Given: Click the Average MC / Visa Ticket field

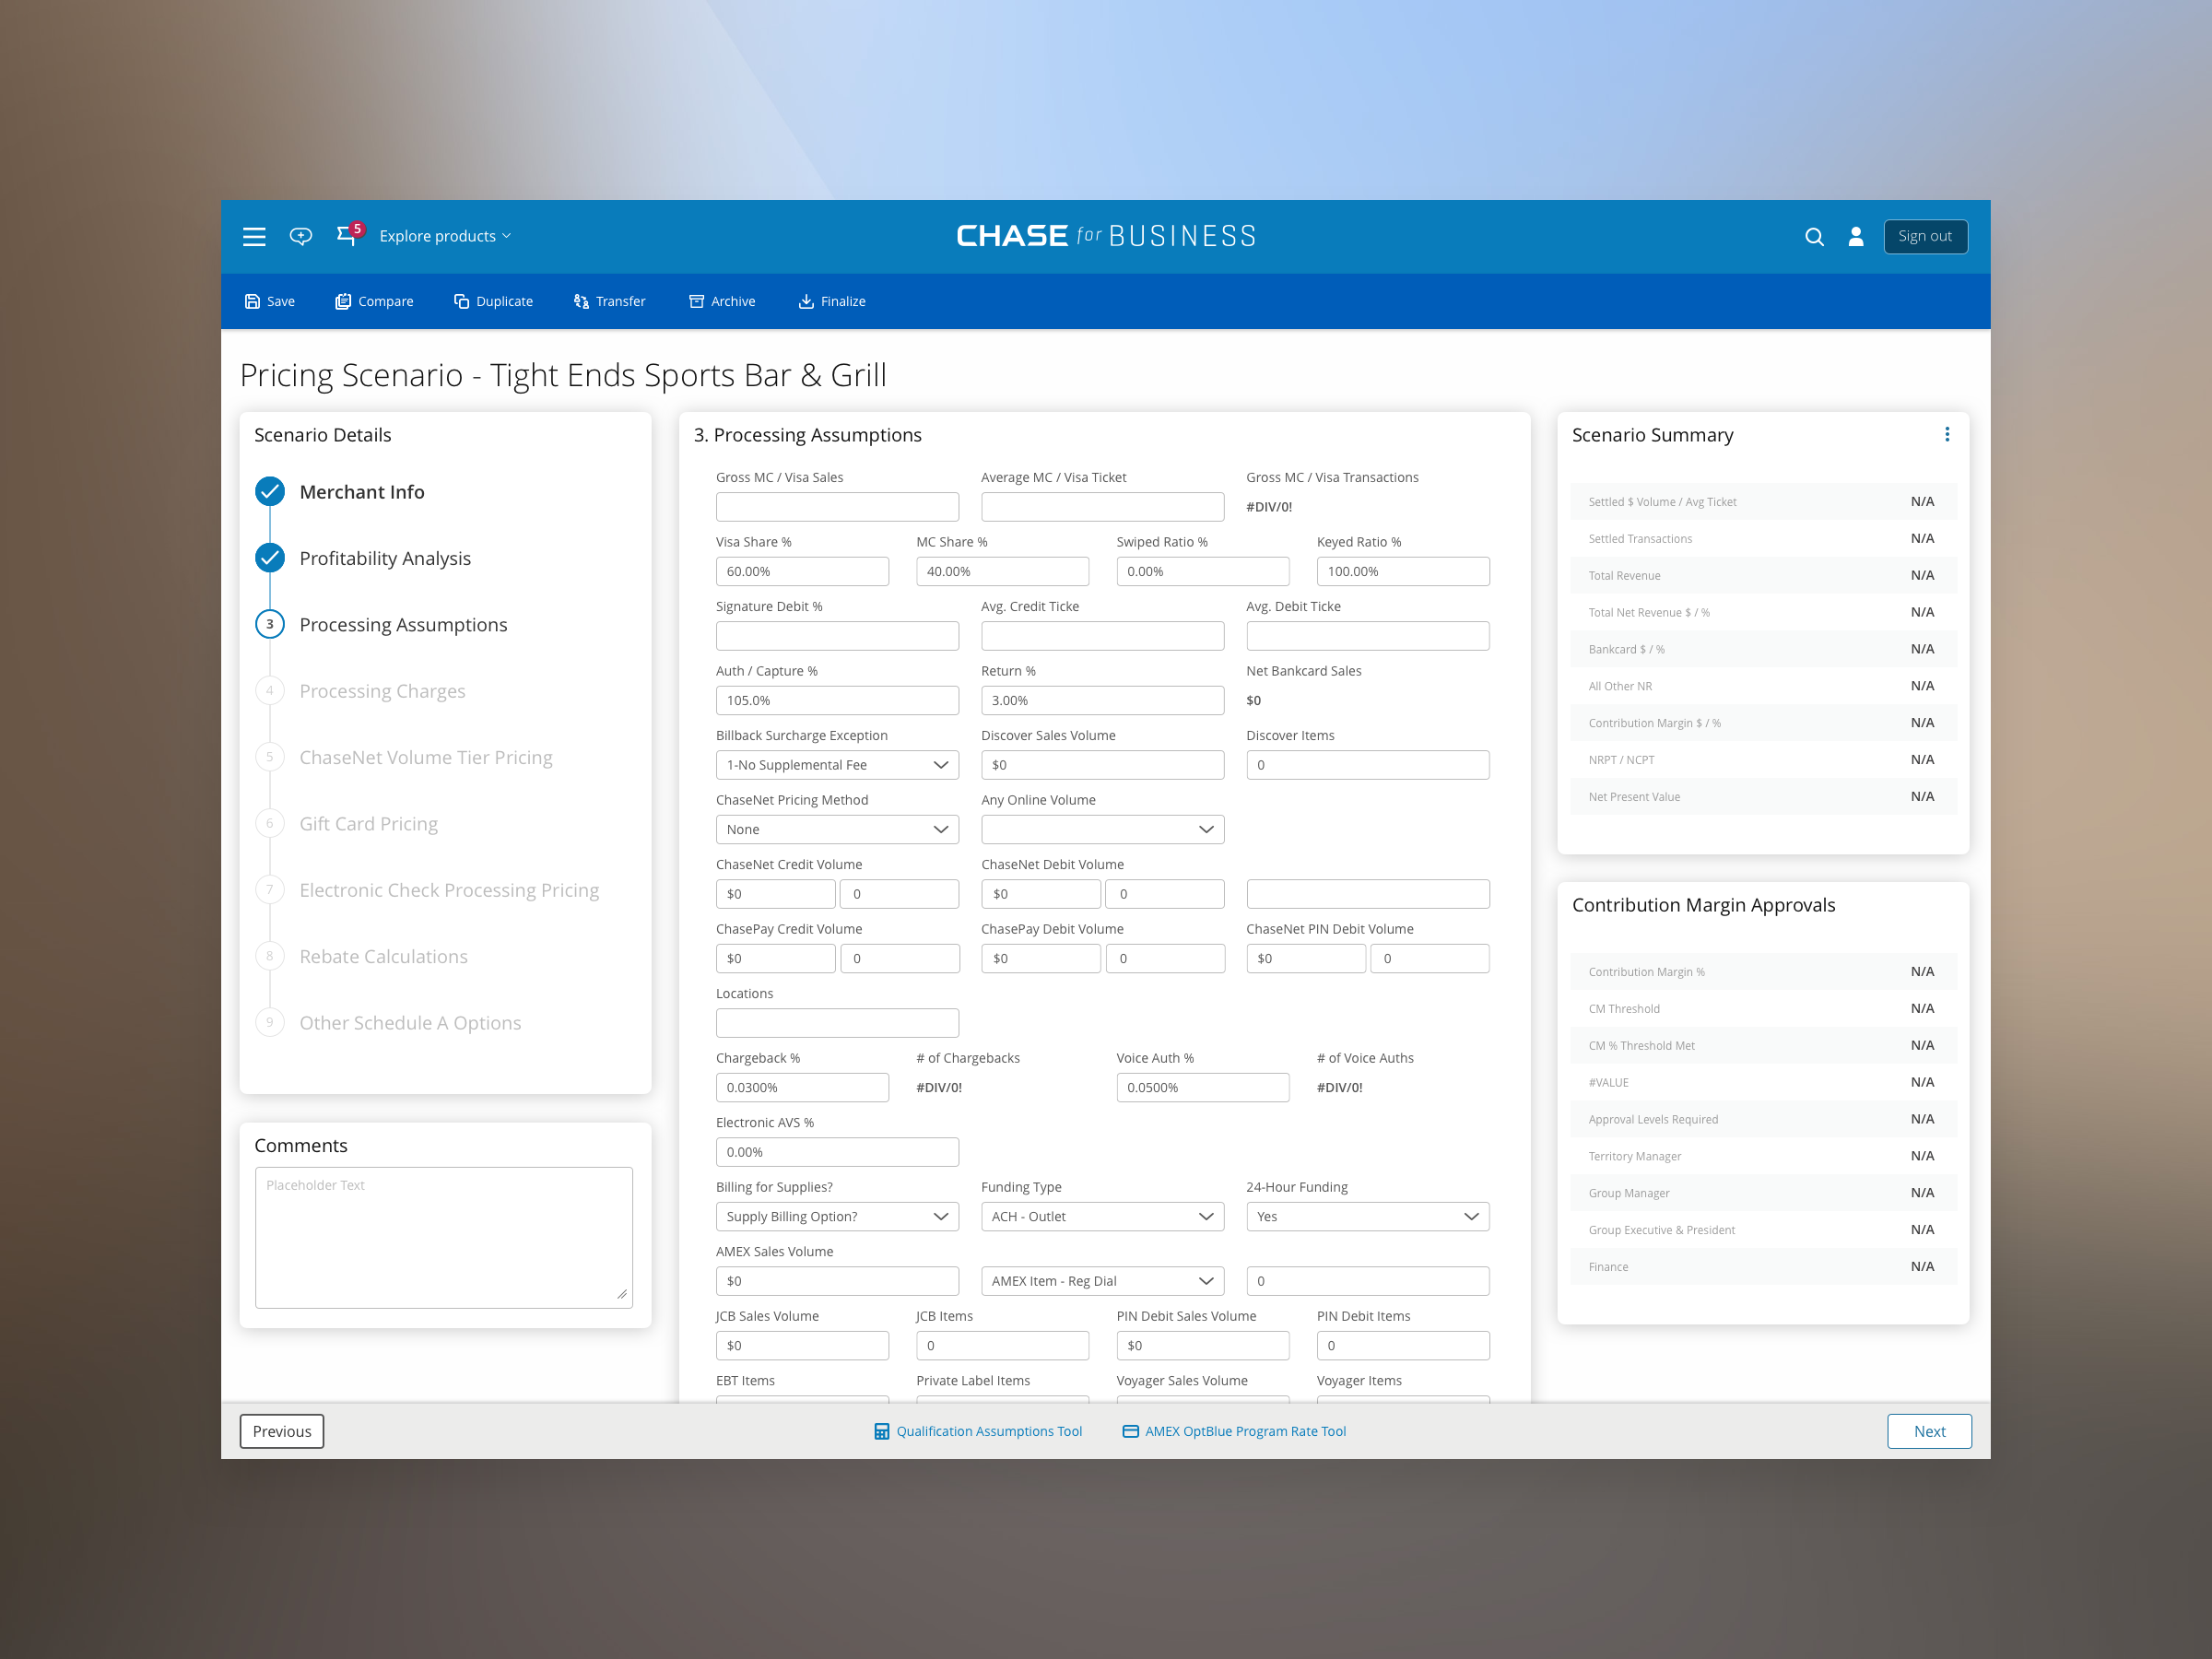Looking at the screenshot, I should (x=1102, y=507).
